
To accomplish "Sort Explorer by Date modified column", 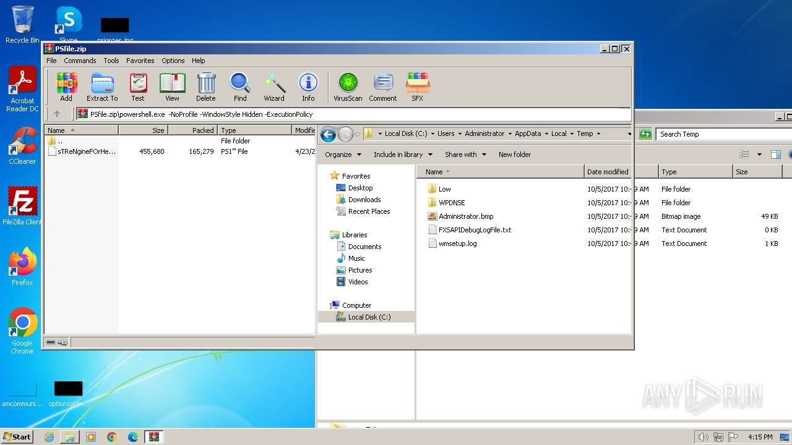I will tap(608, 172).
